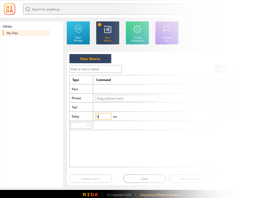Open the New Phrase tile
The width and height of the screenshot is (265, 198).
coord(78,33)
